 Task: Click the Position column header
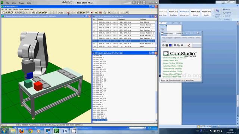[x=108, y=19]
